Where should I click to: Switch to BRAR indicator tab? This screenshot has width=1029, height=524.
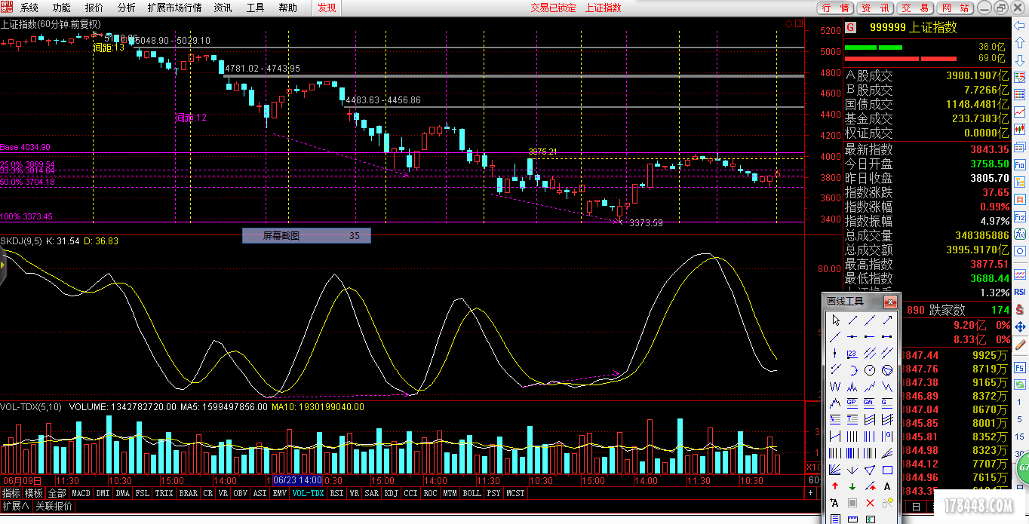pyautogui.click(x=189, y=493)
